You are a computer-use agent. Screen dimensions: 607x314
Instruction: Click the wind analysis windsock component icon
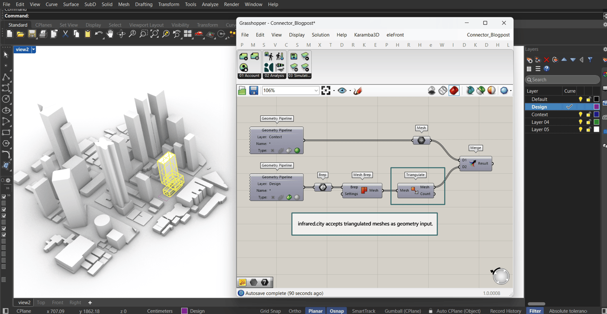(x=280, y=68)
